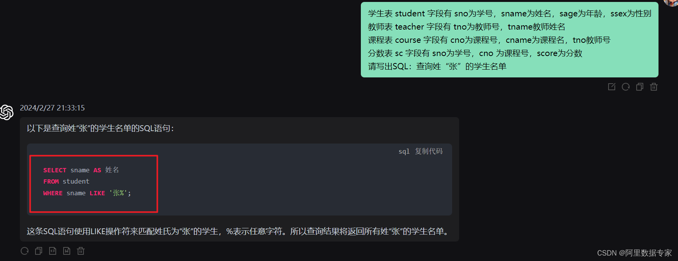Regenerate the assistant's SQL answer

pyautogui.click(x=25, y=251)
